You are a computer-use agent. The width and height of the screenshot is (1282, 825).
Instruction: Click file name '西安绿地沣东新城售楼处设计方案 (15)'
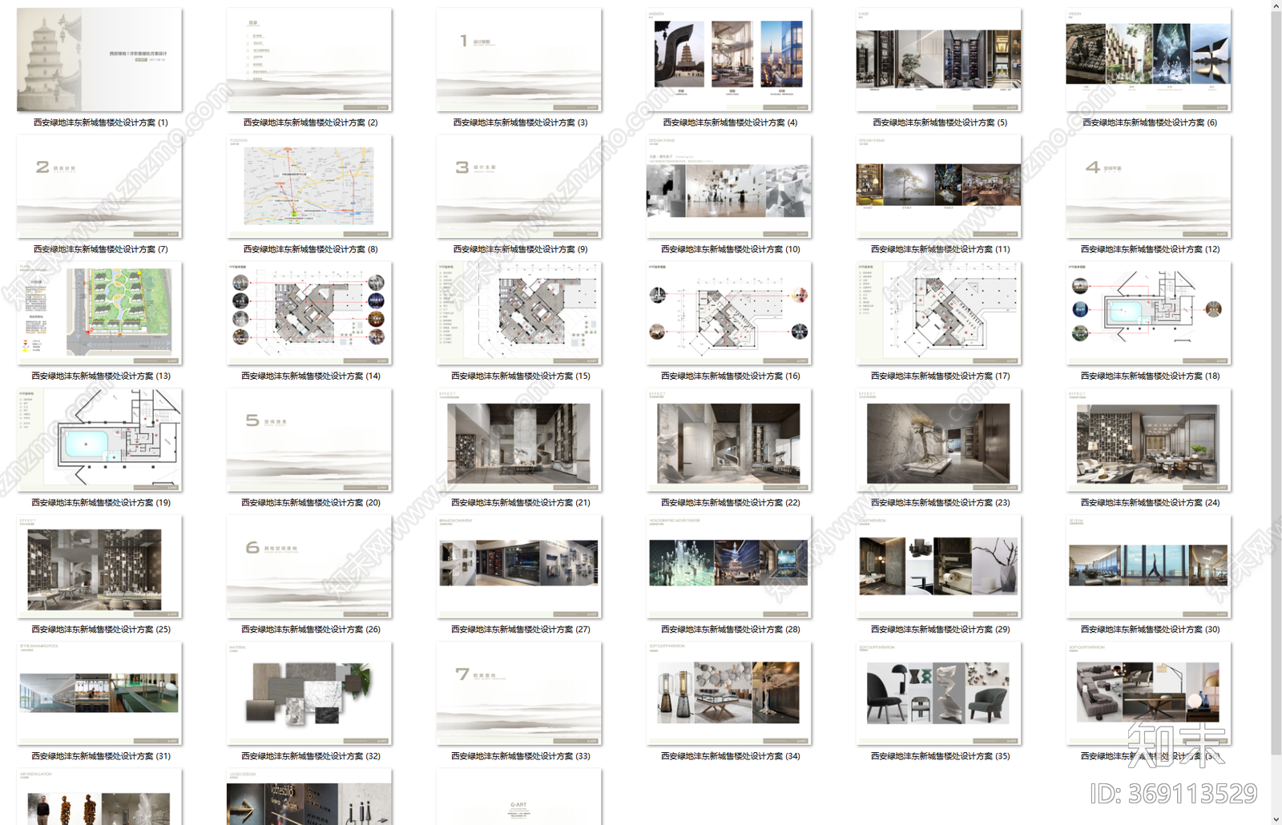(521, 376)
